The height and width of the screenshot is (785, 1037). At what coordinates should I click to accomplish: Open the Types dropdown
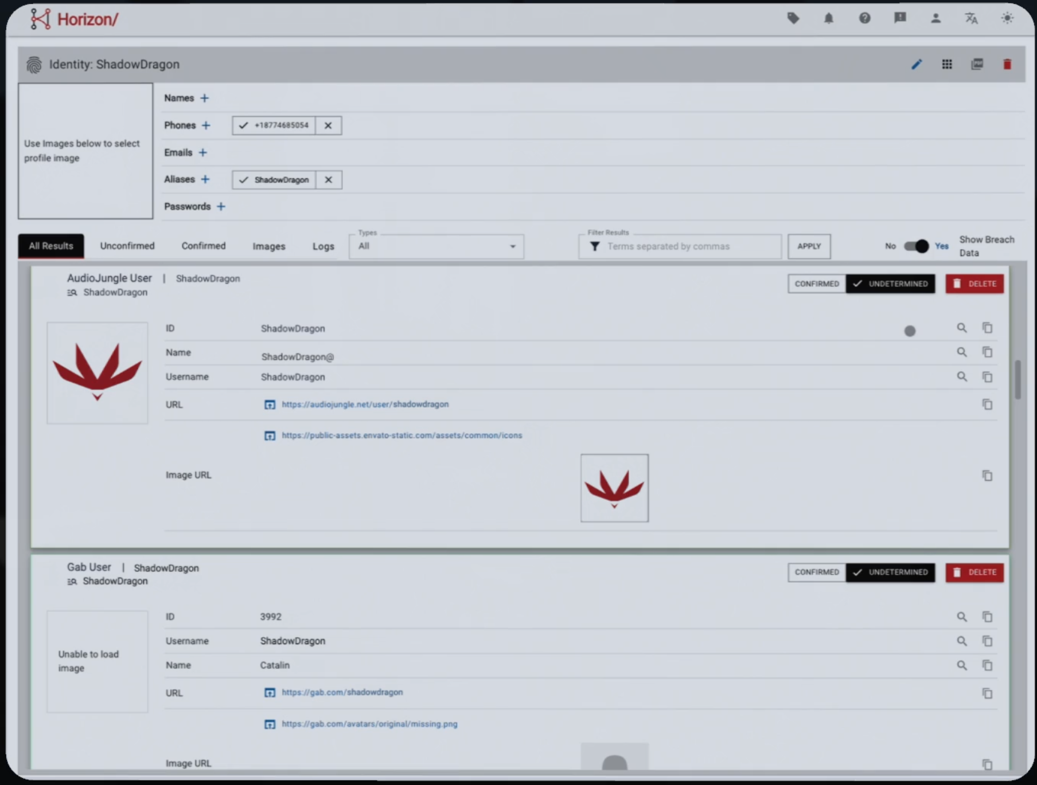click(436, 246)
